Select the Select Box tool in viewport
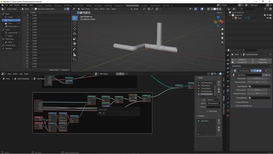This screenshot has height=154, width=273. click(75, 18)
